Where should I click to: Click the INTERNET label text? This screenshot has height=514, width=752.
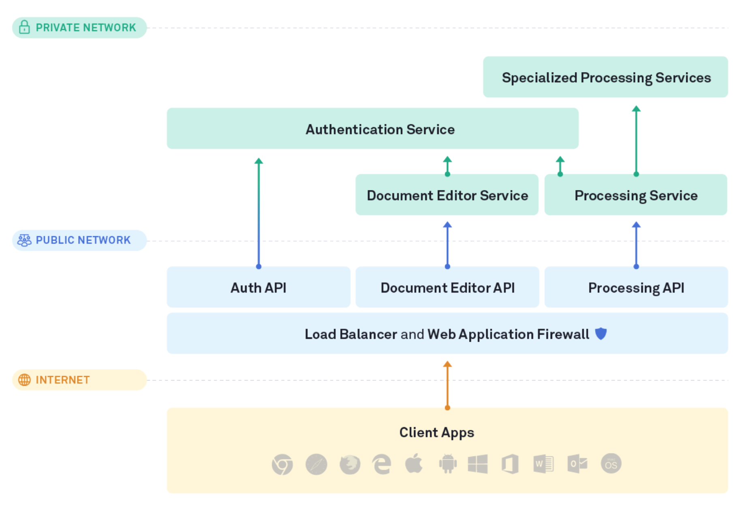point(63,380)
